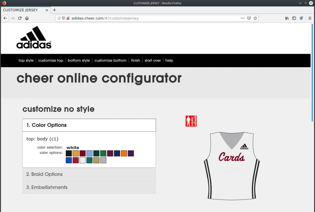The height and width of the screenshot is (212, 315).
Task: Select the CUSTOMIZE JERSEY browser tab
Action: (x=26, y=10)
